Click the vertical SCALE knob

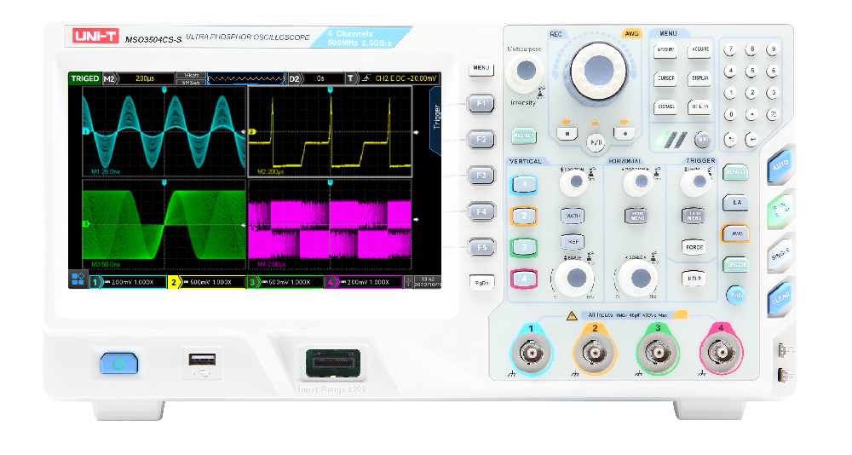[x=574, y=276]
